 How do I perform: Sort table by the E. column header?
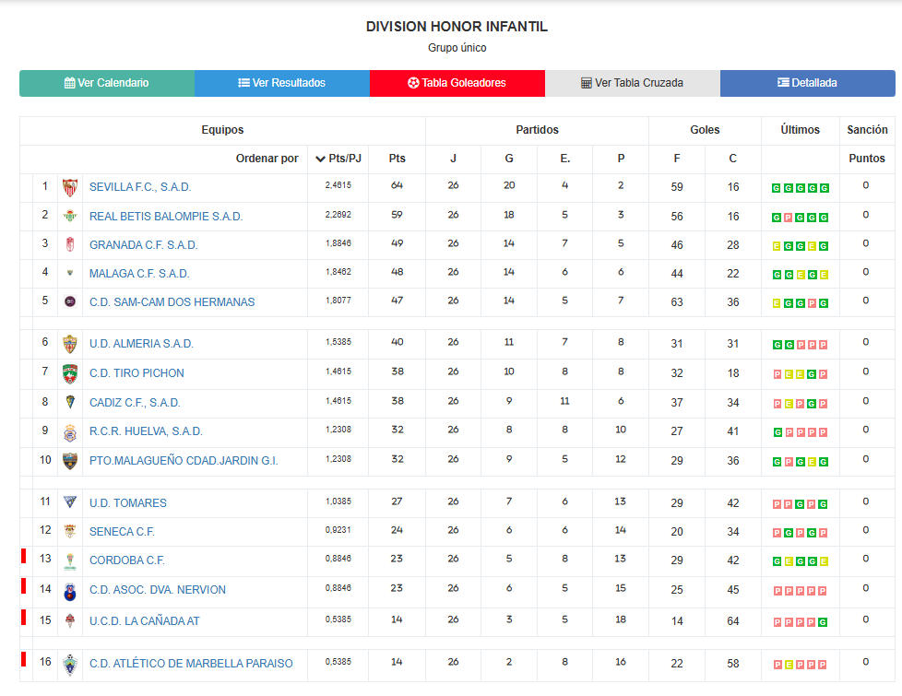(x=564, y=159)
